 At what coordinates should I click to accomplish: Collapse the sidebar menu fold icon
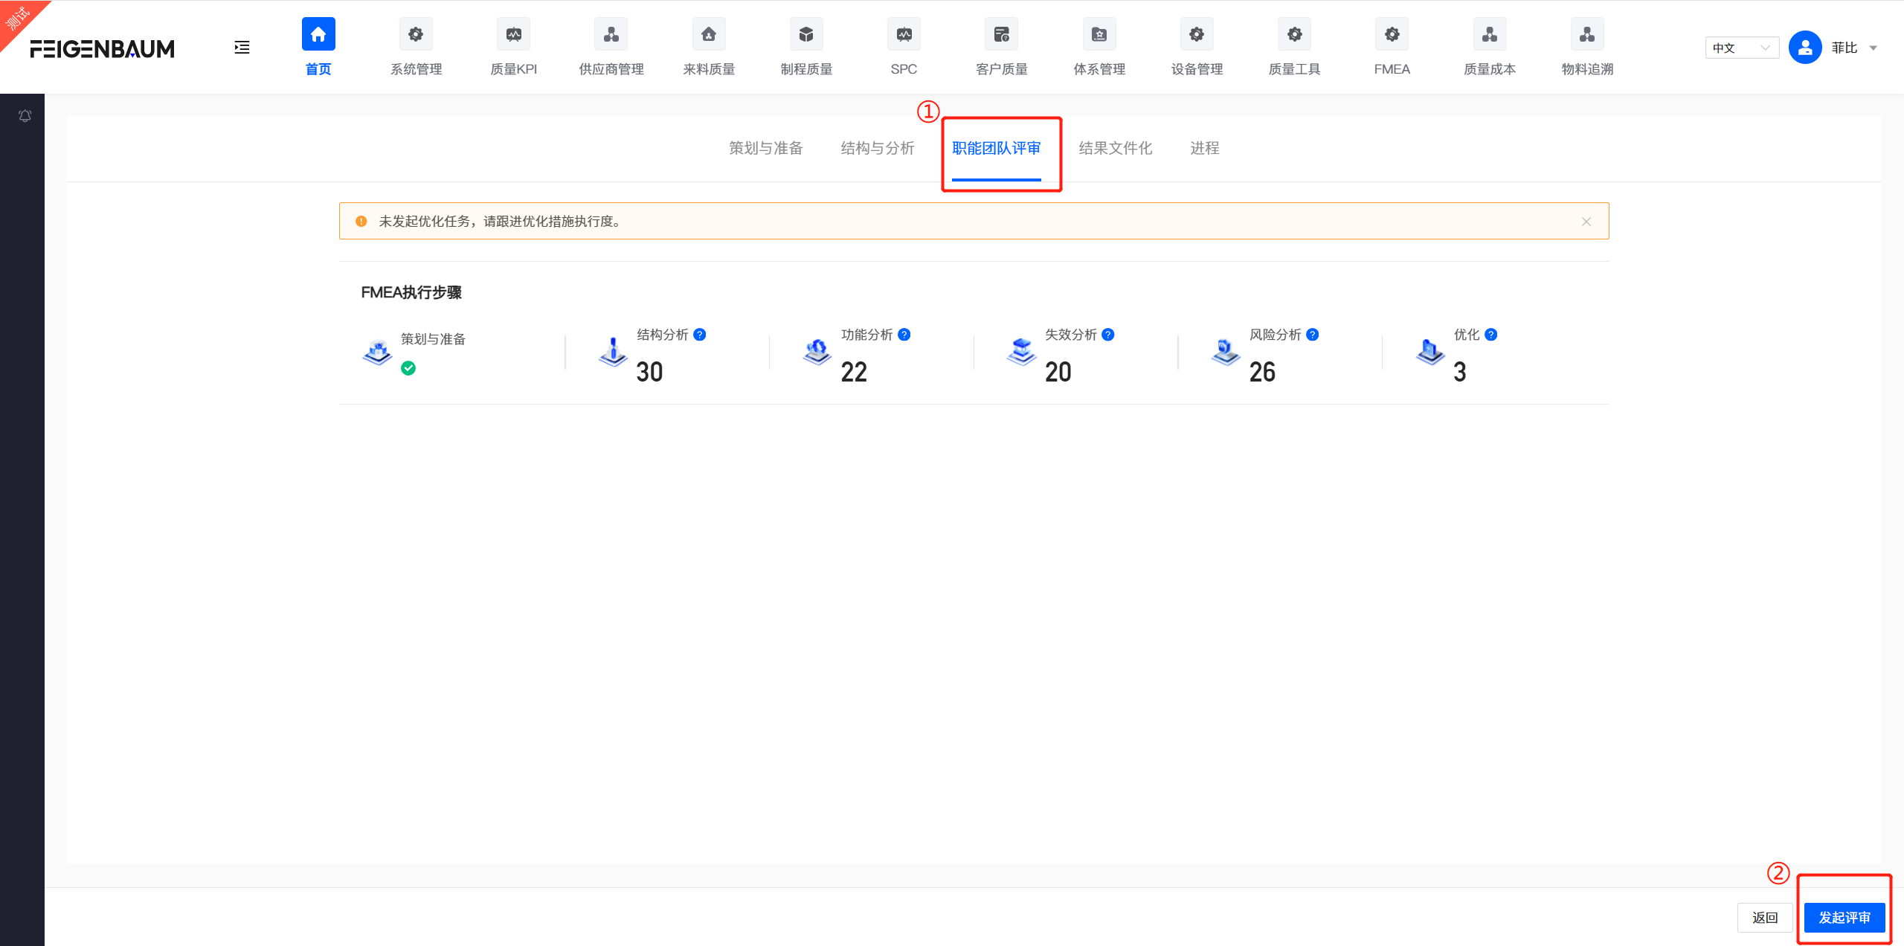[242, 48]
